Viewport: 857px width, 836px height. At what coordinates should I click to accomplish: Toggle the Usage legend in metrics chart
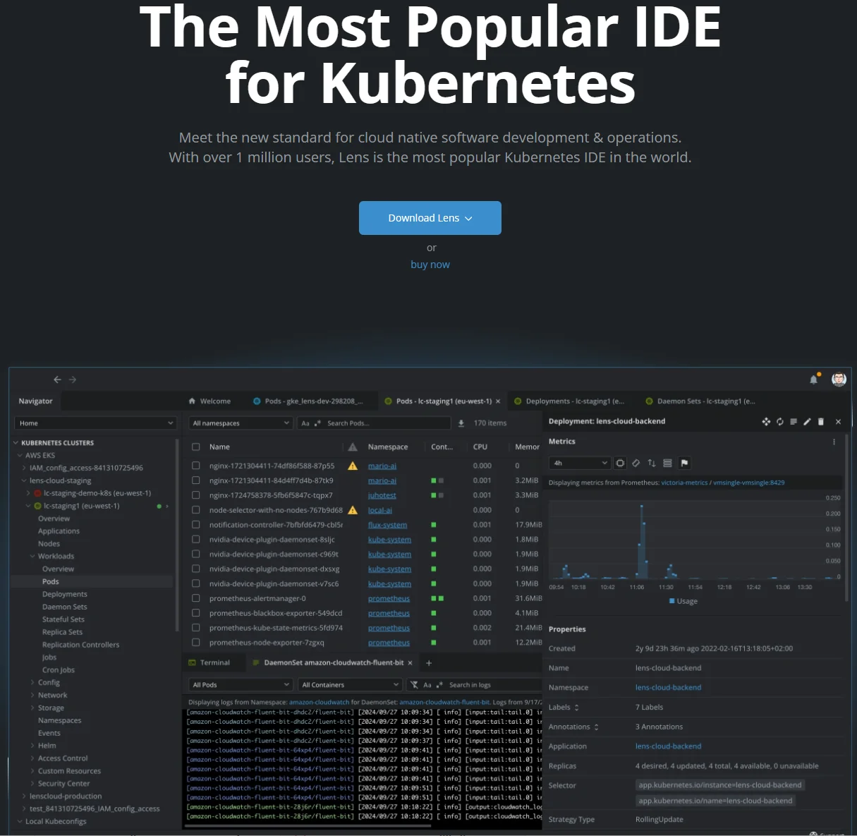coord(683,601)
